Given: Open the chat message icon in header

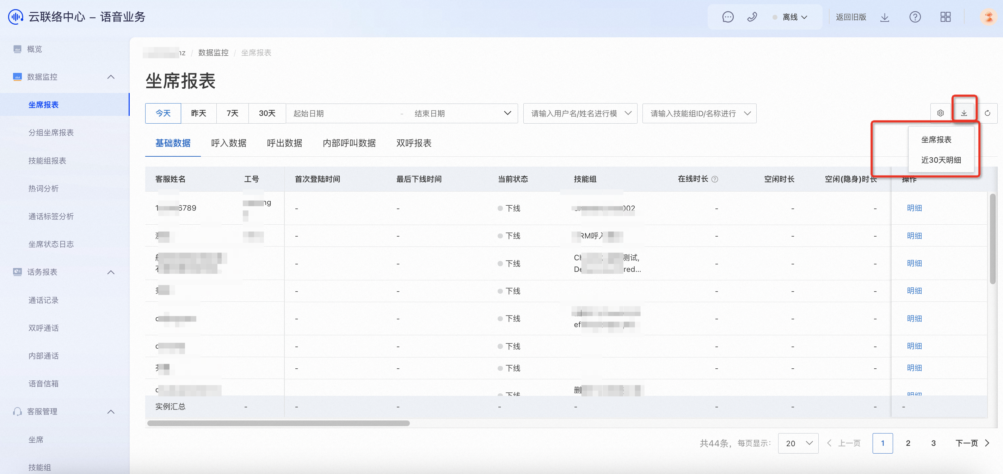Looking at the screenshot, I should click(x=728, y=17).
